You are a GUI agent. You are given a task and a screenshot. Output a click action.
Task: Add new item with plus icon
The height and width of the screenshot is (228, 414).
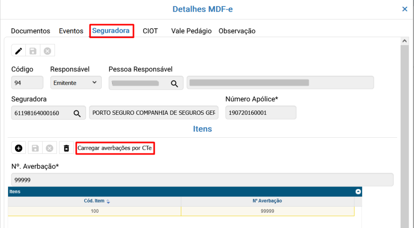point(19,148)
